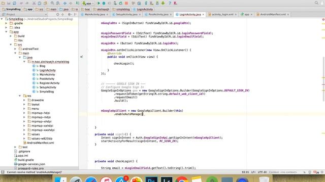Click the Project panel settings gear icon
This screenshot has width=325, height=182.
pos(69,15)
